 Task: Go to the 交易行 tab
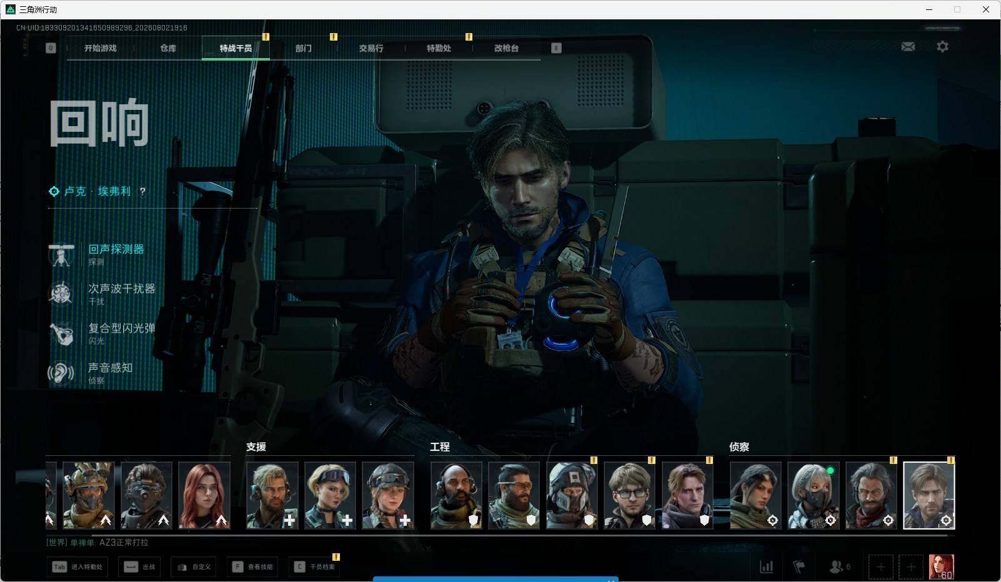pos(371,48)
